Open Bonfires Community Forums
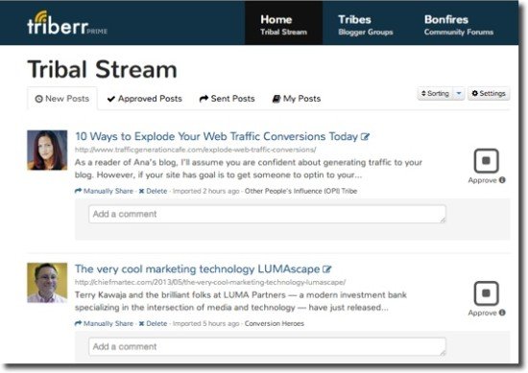The width and height of the screenshot is (528, 373). point(459,25)
